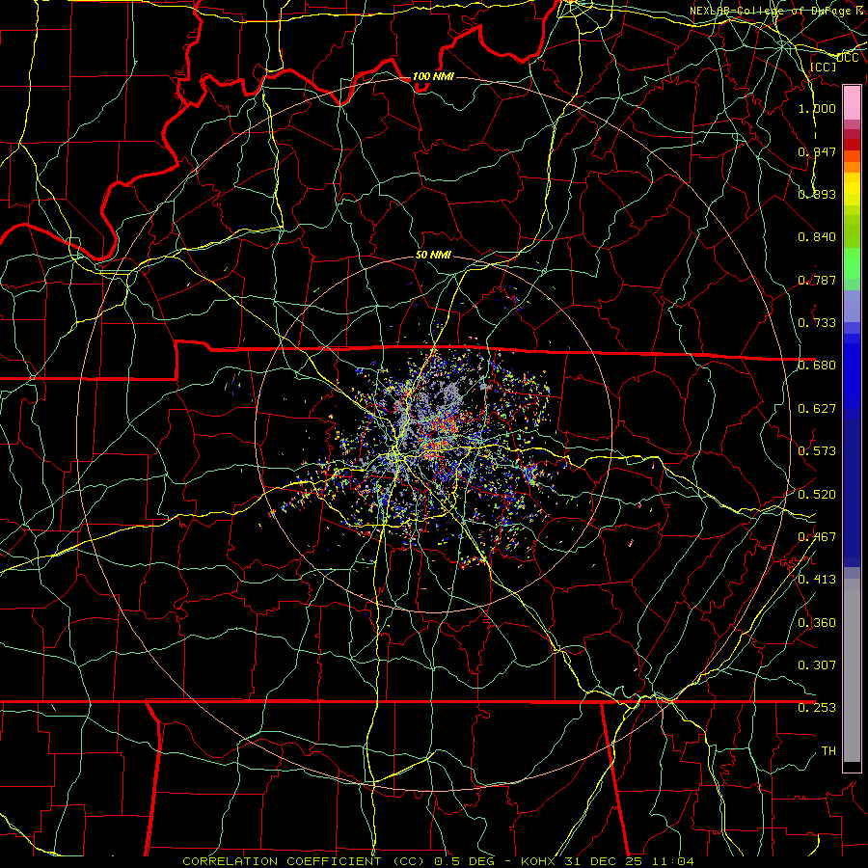Click the "50 NMI" range ring label
This screenshot has width=868, height=868.
coord(433,255)
